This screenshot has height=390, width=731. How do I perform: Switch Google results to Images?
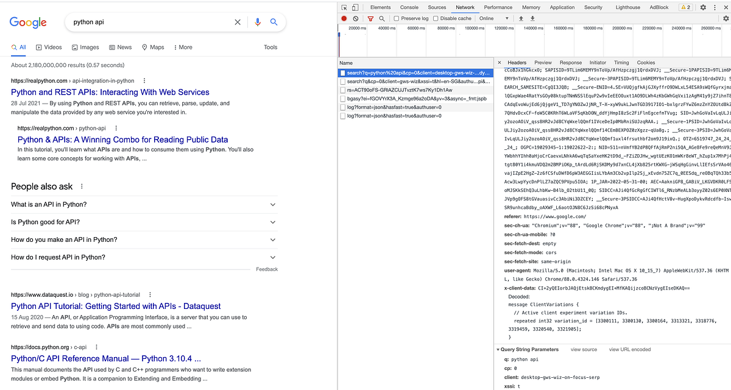pos(85,47)
